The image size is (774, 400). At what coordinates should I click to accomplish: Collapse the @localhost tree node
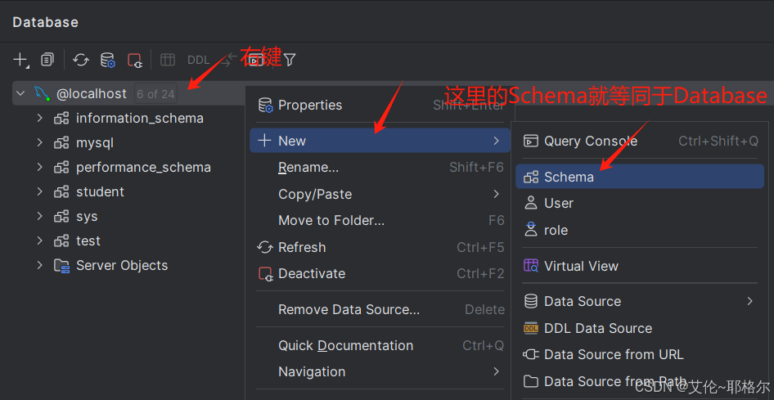click(21, 93)
